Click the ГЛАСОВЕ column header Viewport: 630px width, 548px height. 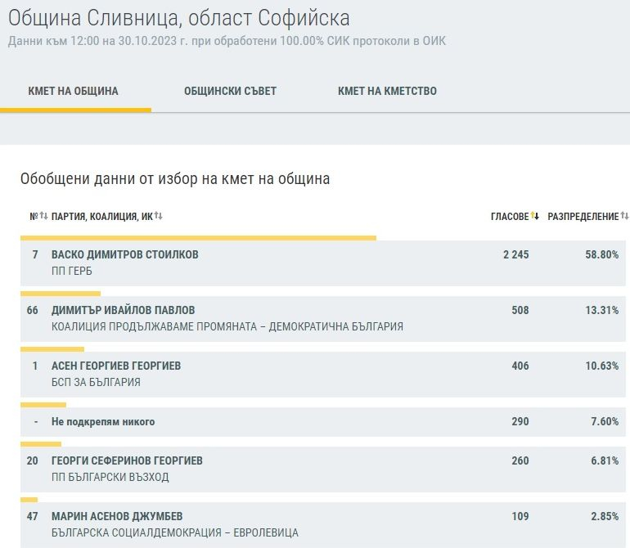tap(510, 217)
